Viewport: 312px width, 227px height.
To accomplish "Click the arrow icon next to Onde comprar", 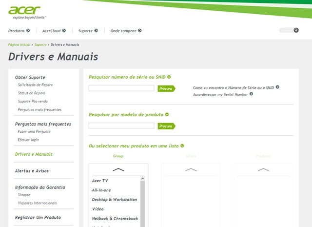I will pos(140,30).
